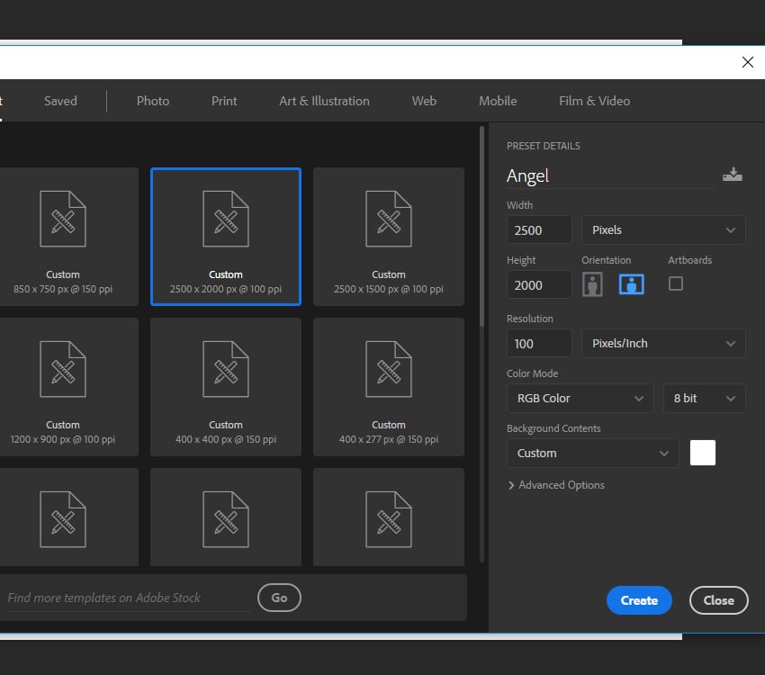
Task: Open the Mobile tab
Action: [x=498, y=101]
